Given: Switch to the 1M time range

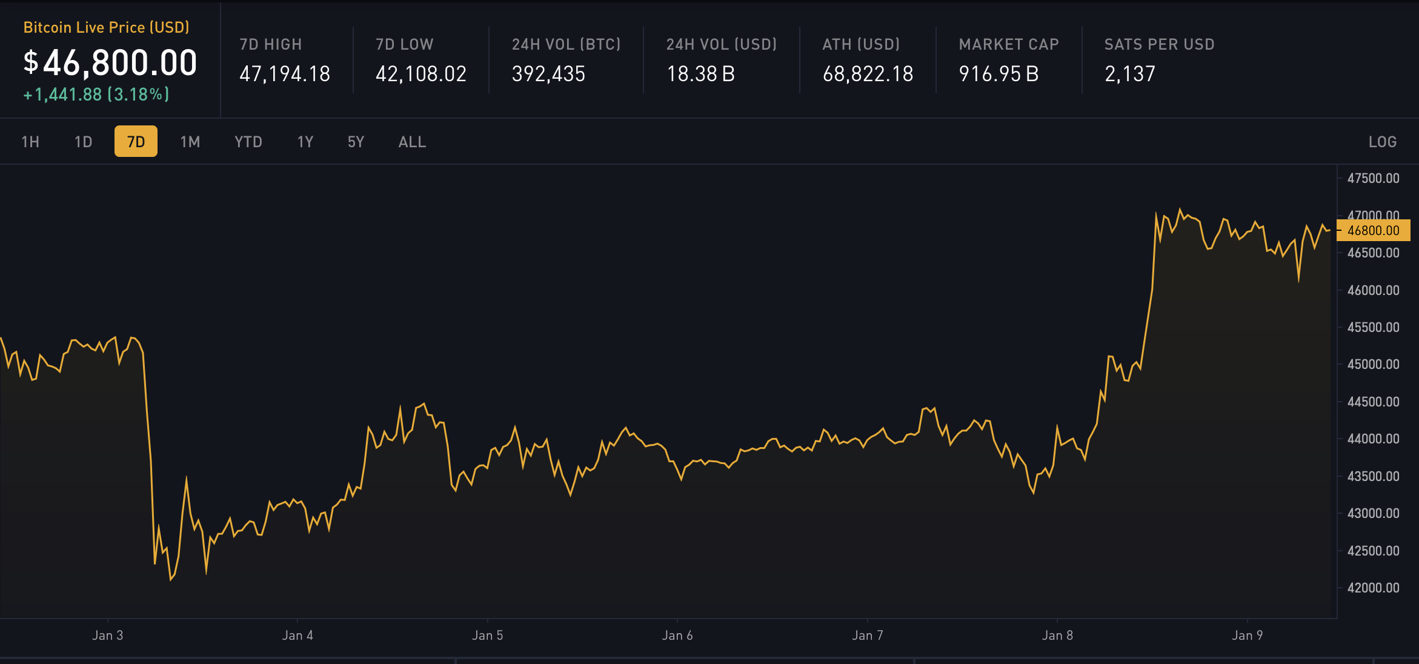Looking at the screenshot, I should tap(190, 142).
